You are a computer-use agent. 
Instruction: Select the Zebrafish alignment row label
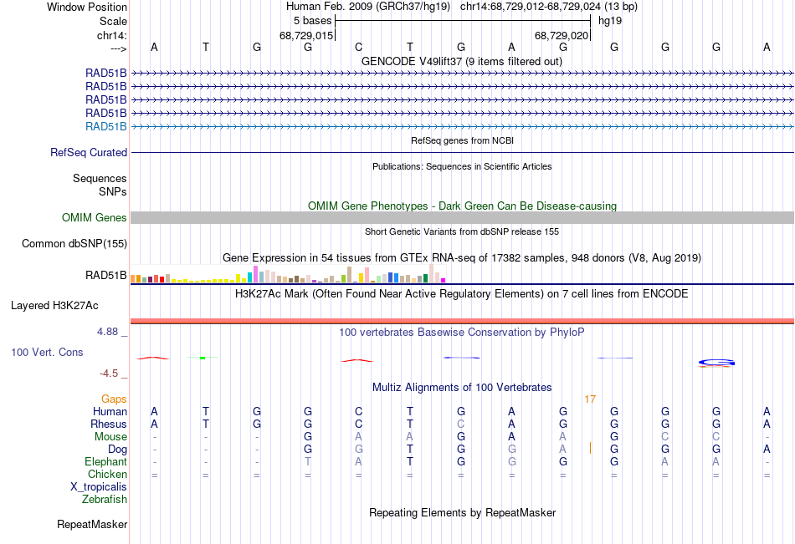105,500
